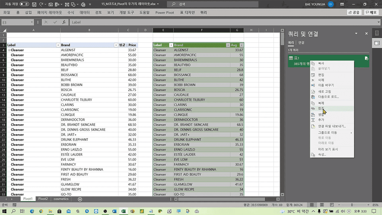Click the top icon in right side strip
The image size is (382, 215).
[x=377, y=33]
